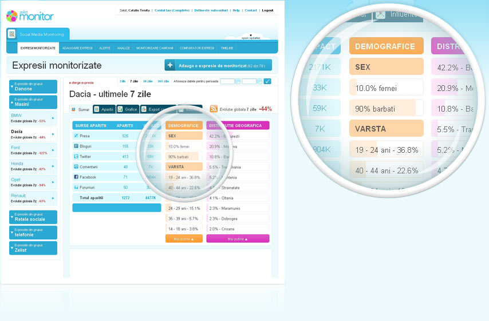The height and width of the screenshot is (321, 489).
Task: Open the Alerte tab
Action: click(x=105, y=48)
